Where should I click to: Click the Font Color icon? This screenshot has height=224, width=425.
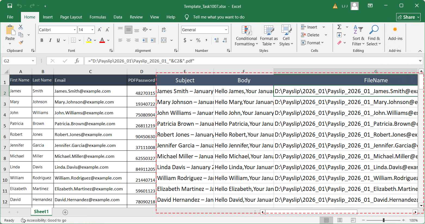coord(102,40)
